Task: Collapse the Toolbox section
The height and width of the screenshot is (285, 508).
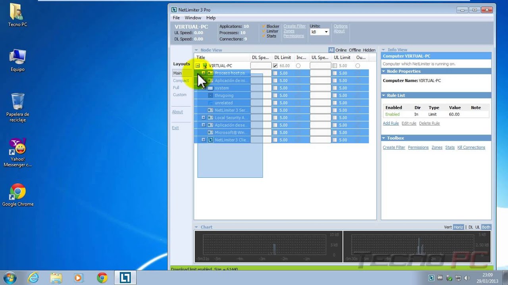Action: [384, 138]
